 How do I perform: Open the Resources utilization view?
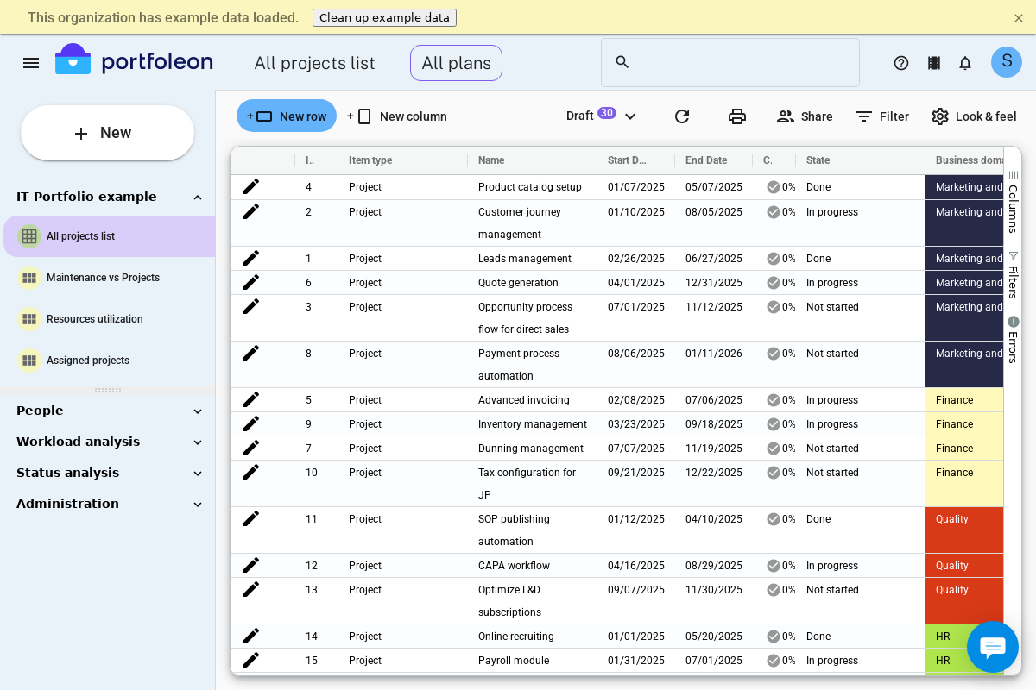pyautogui.click(x=109, y=319)
